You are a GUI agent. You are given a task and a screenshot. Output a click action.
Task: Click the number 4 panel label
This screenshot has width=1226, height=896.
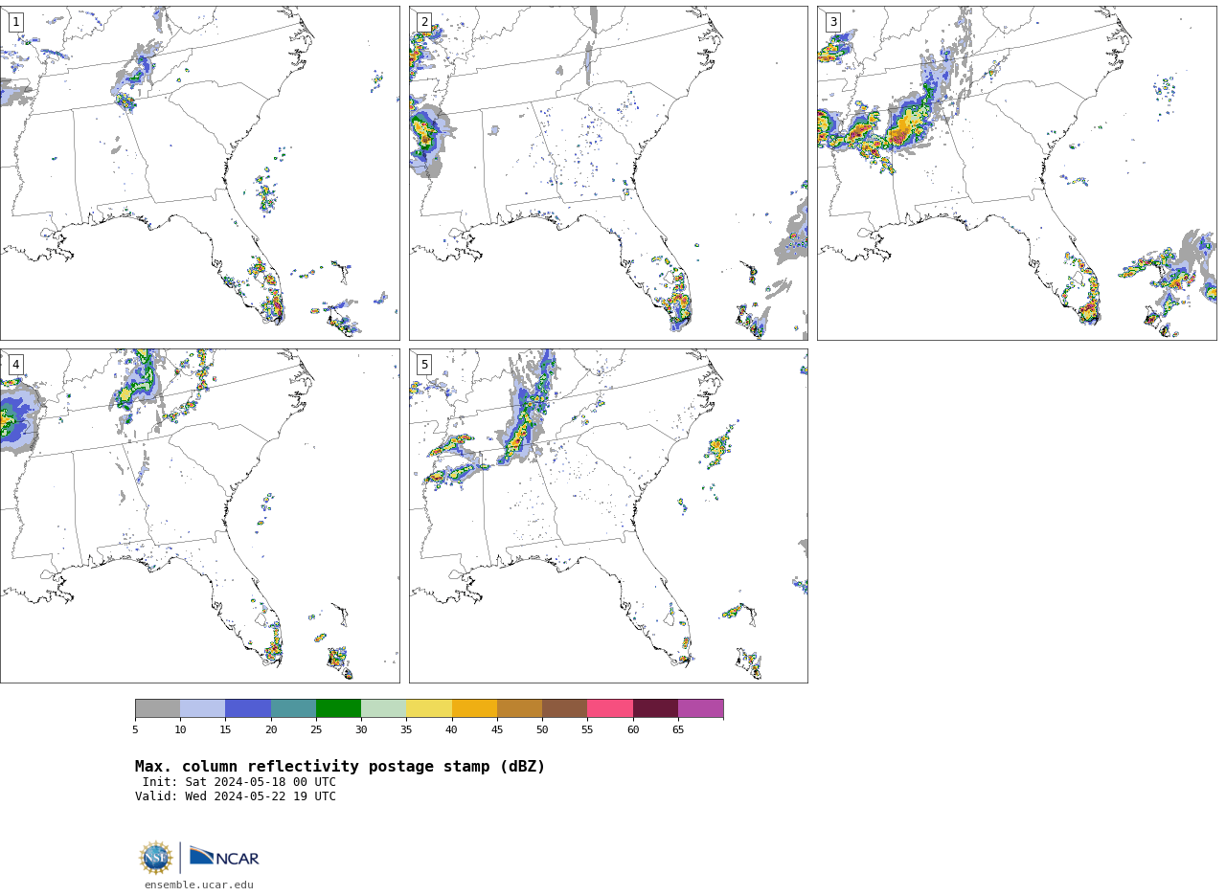(x=15, y=365)
